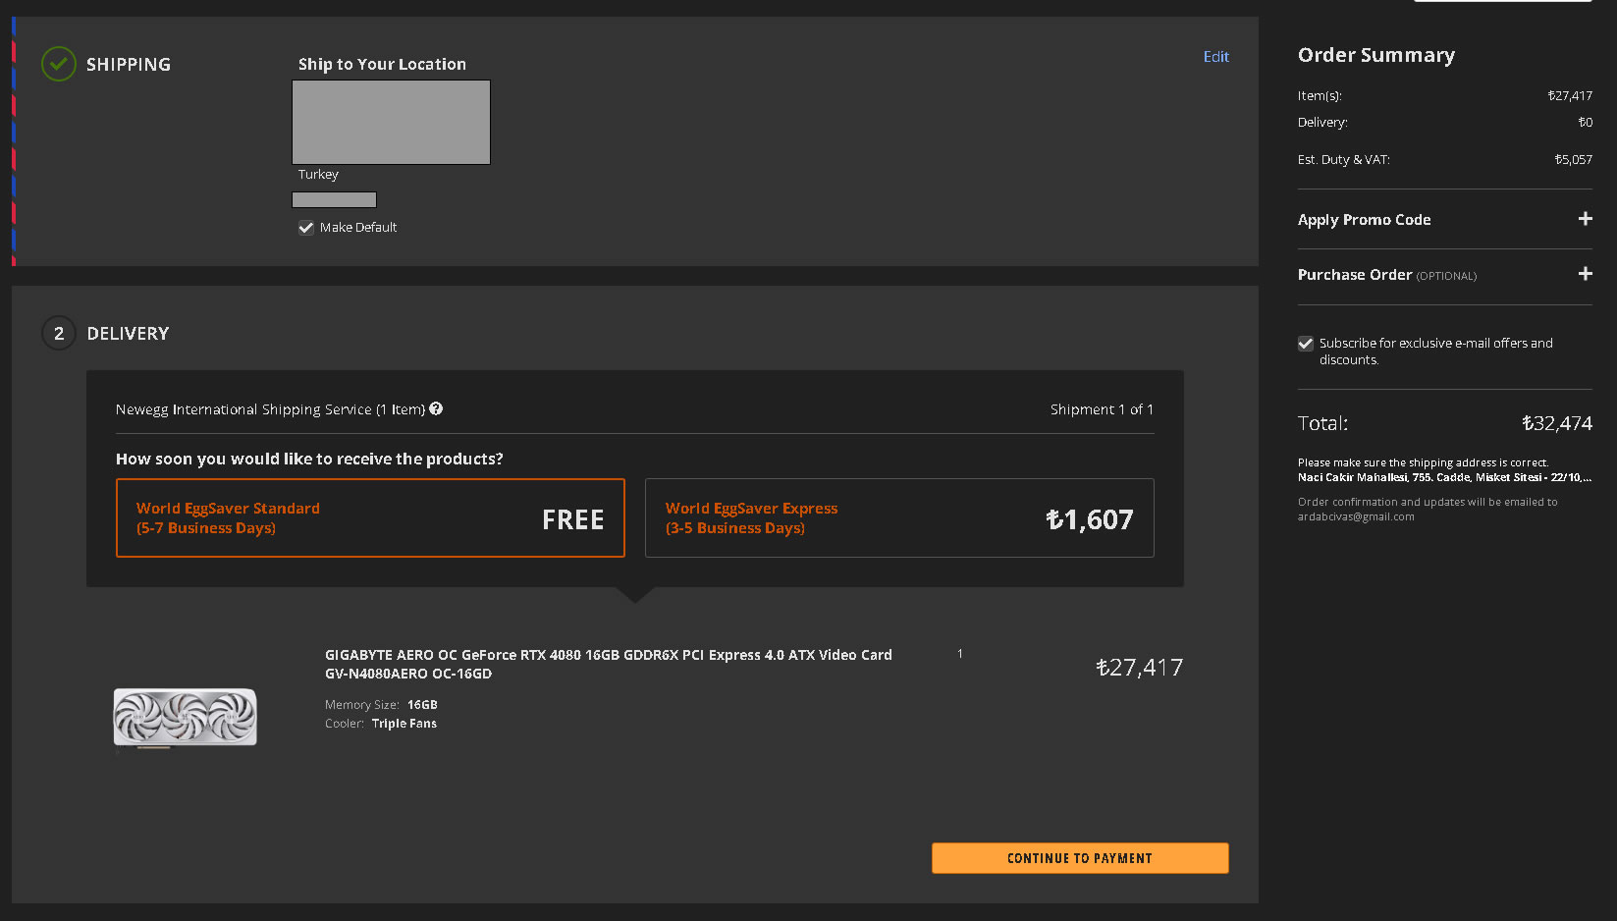Click the Item(s) ₺27,417 summary value
Screen dimensions: 1617x921
[1570, 95]
